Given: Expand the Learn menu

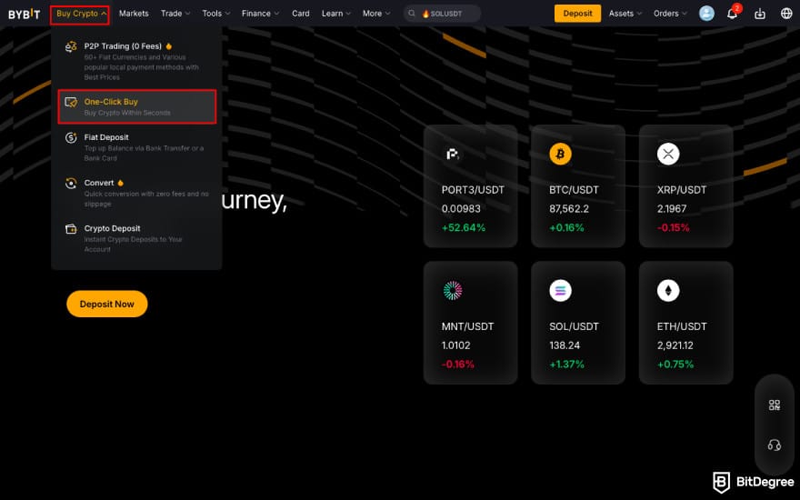Looking at the screenshot, I should coord(335,14).
